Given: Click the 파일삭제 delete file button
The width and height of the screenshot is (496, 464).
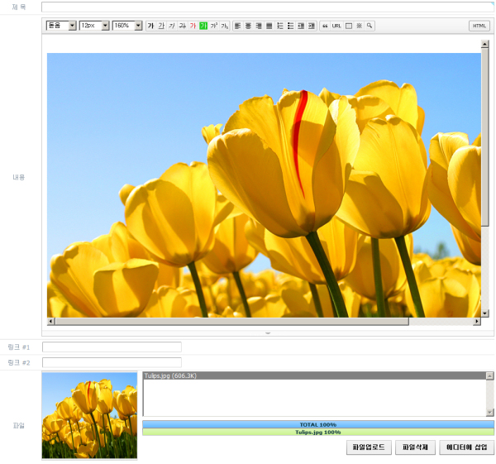Looking at the screenshot, I should [x=415, y=447].
